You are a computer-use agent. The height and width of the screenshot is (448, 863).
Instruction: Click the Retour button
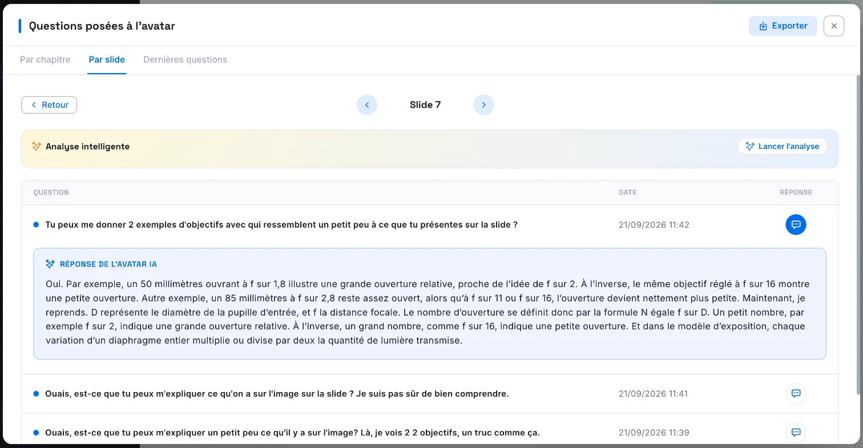(49, 105)
